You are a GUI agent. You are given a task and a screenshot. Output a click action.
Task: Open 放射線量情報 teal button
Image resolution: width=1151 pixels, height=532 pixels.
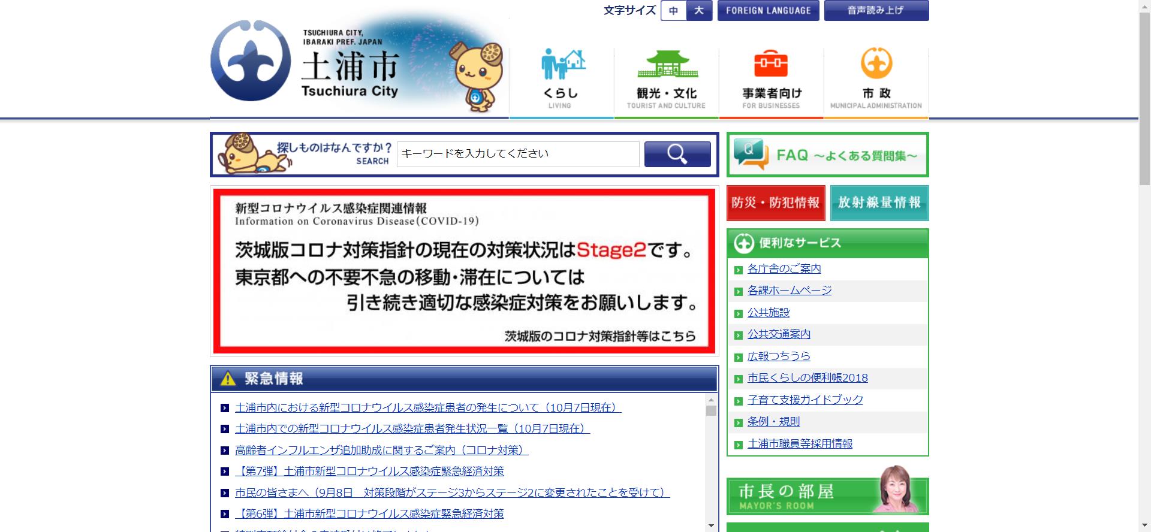point(879,203)
